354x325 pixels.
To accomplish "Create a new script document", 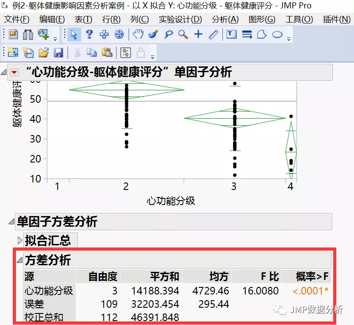I will 28,53.
